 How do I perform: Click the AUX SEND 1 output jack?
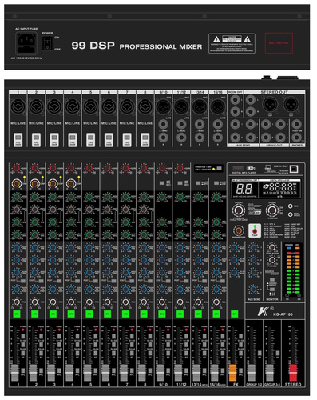pyautogui.click(x=235, y=125)
